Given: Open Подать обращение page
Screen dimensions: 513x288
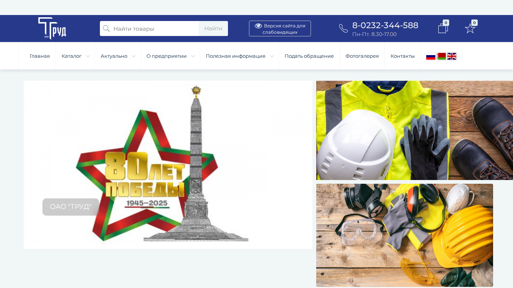Looking at the screenshot, I should (x=309, y=56).
